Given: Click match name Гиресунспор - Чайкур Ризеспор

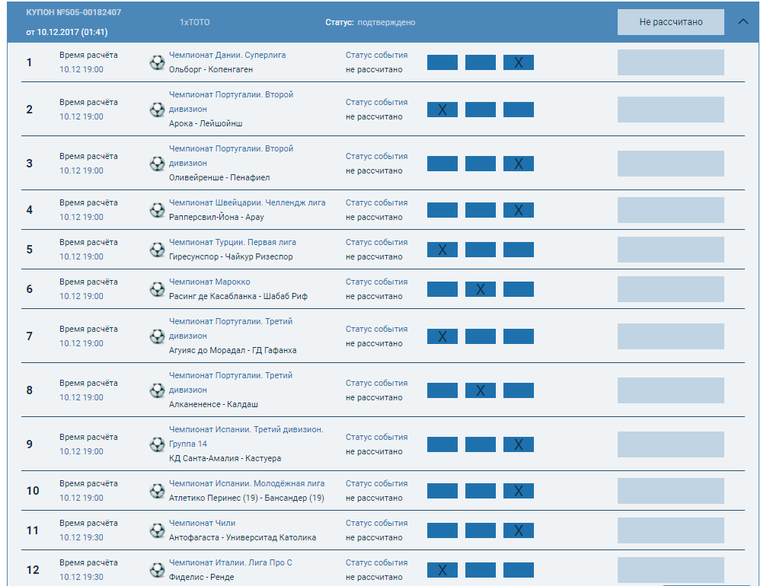Looking at the screenshot, I should click(x=231, y=256).
